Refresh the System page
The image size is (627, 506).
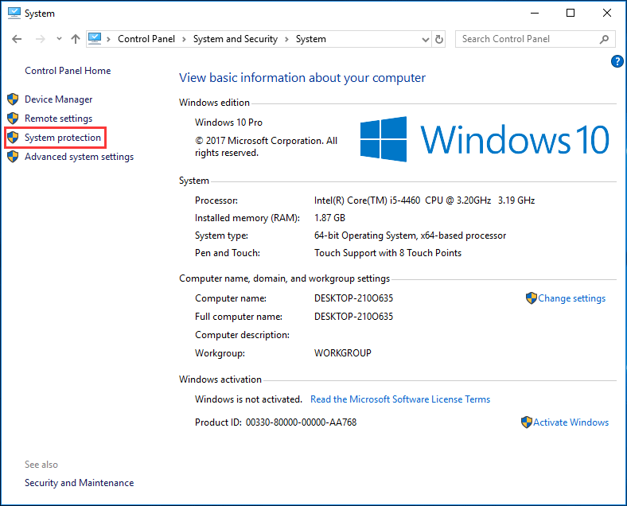pyautogui.click(x=439, y=39)
